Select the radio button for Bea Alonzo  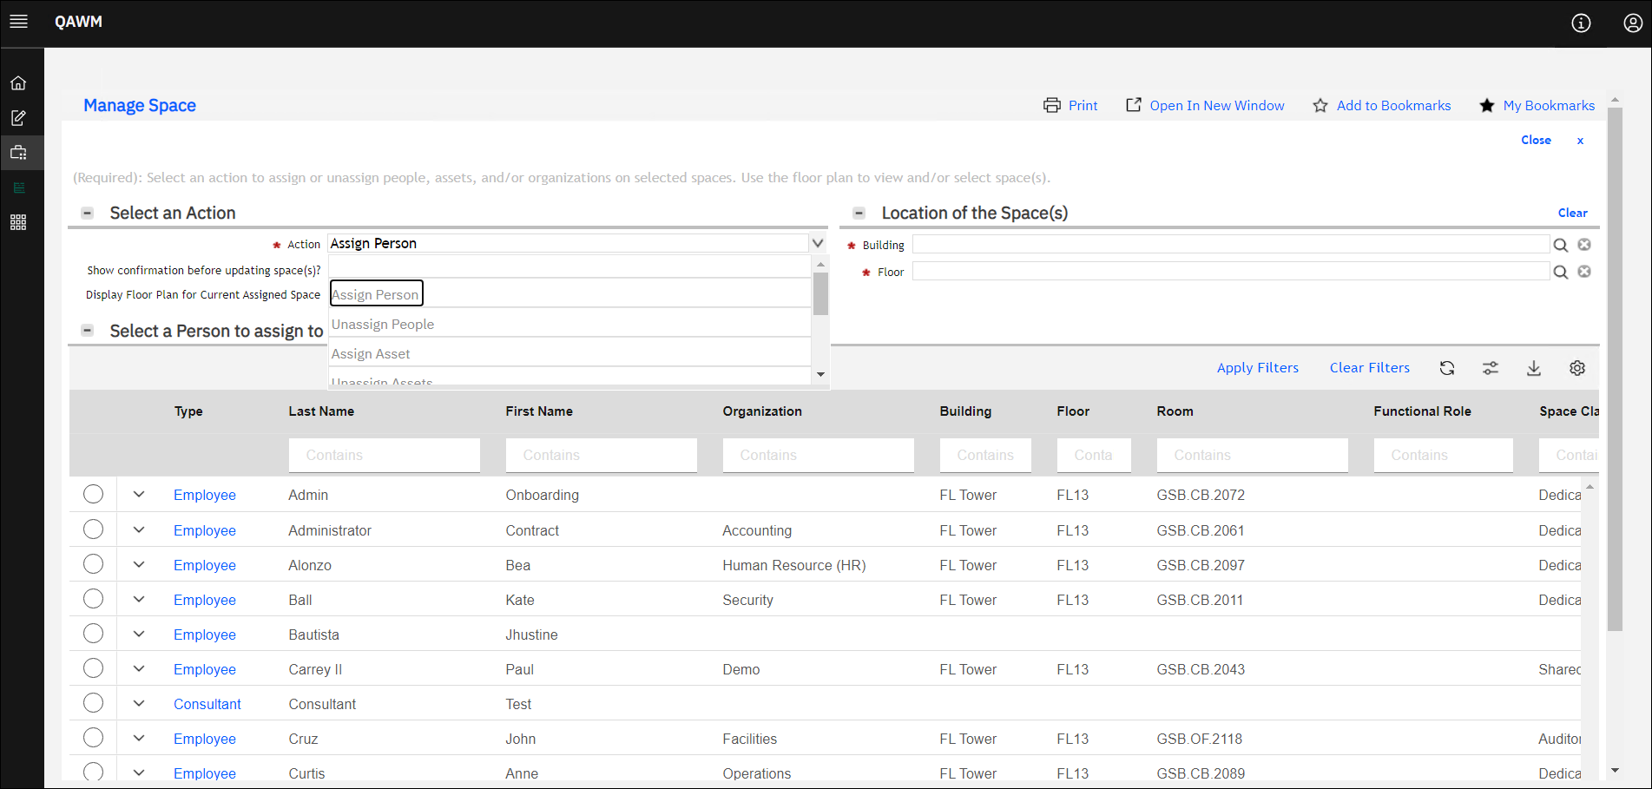93,563
